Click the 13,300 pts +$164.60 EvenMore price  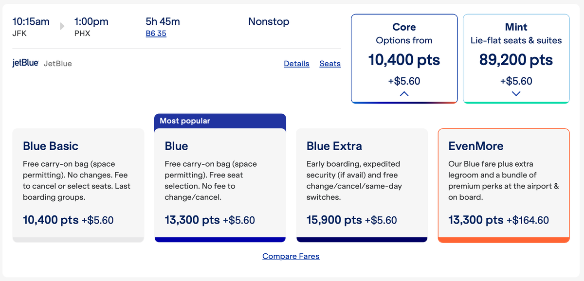click(x=498, y=220)
